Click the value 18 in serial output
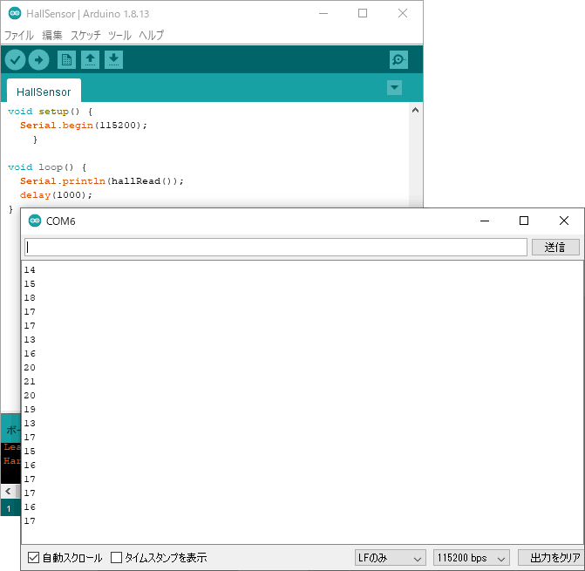Image resolution: width=585 pixels, height=571 pixels. coord(30,297)
